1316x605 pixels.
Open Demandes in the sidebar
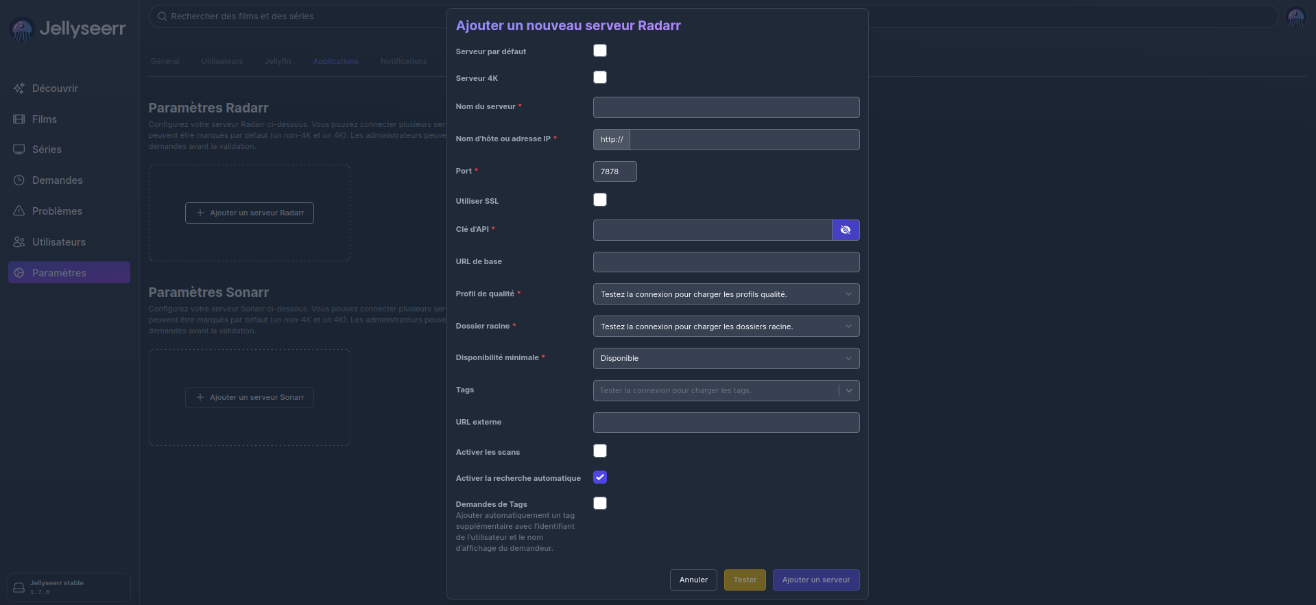(x=69, y=180)
